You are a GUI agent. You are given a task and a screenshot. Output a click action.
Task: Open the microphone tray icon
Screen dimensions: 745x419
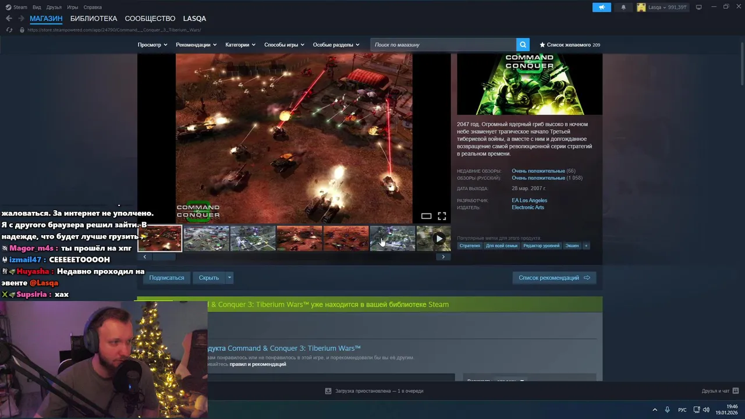pyautogui.click(x=668, y=410)
